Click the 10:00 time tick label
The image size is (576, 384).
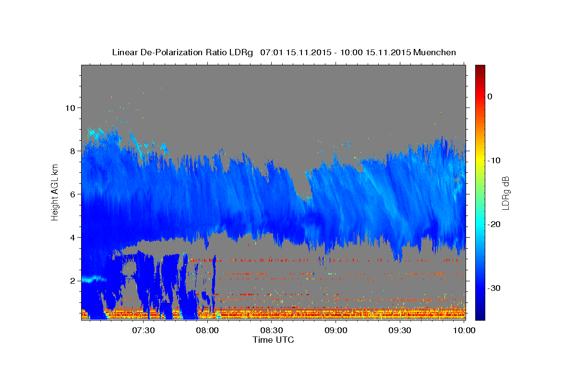[464, 331]
